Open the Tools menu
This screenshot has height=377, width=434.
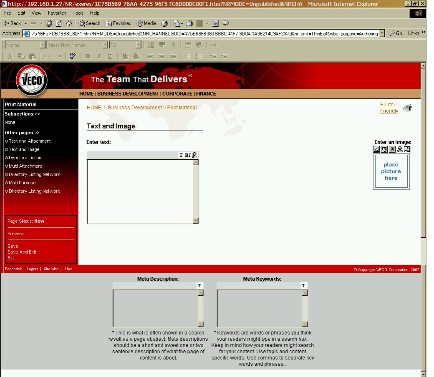pos(78,13)
